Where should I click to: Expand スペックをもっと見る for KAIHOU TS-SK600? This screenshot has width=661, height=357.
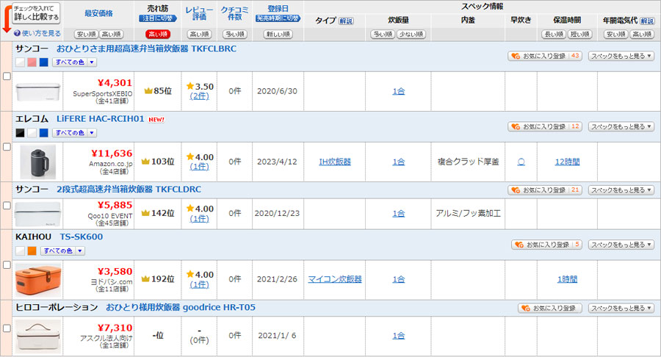[621, 245]
